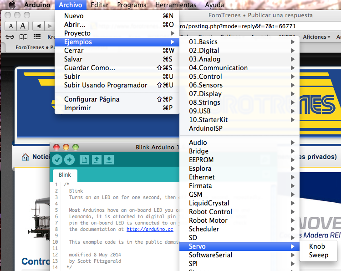Choose Imprimir from Archivo menu
The height and width of the screenshot is (271, 341).
click(117, 108)
